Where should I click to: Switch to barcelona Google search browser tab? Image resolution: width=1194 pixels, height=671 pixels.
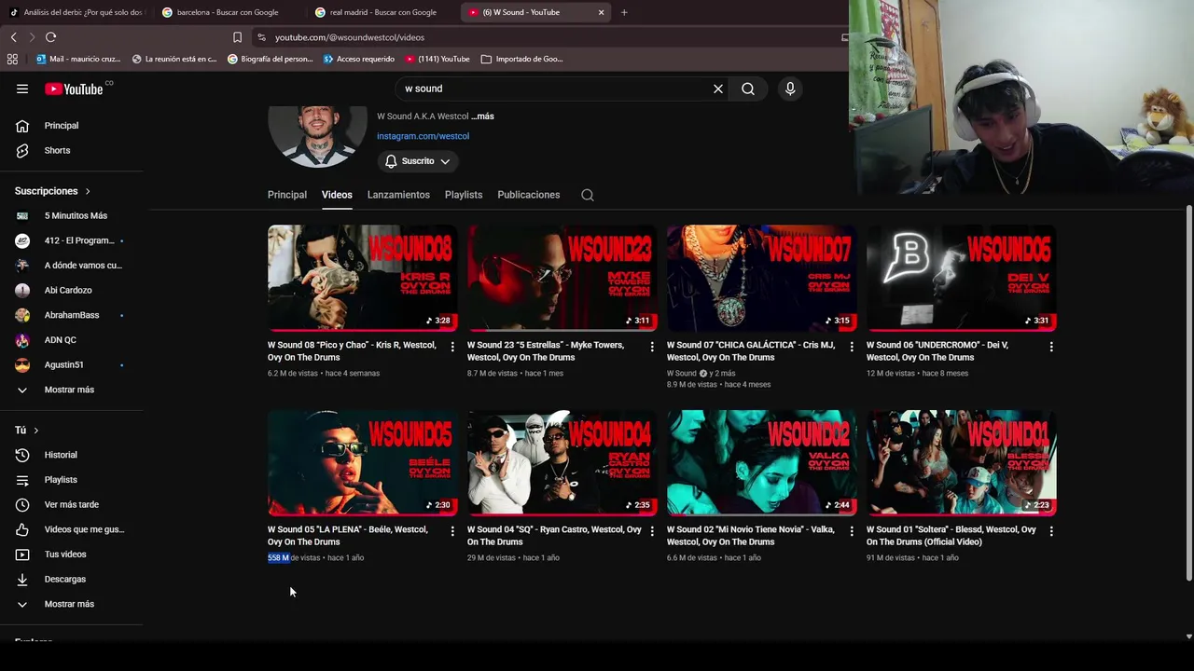pyautogui.click(x=229, y=12)
